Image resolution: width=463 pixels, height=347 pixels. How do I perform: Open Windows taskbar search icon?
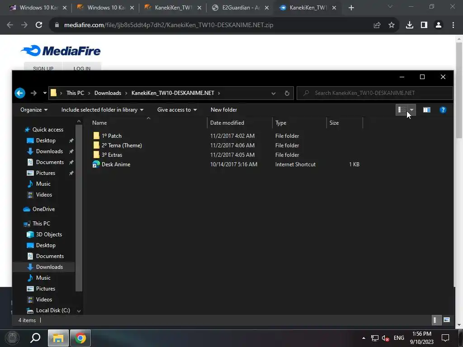[35, 338]
